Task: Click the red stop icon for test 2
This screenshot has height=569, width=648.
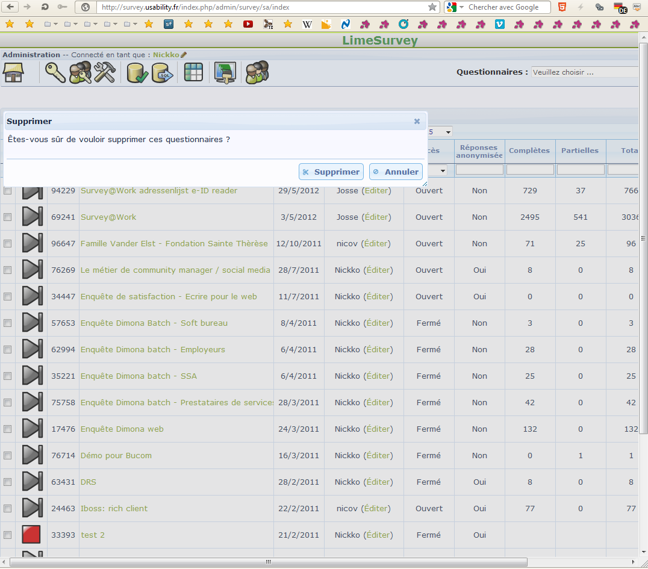Action: click(x=31, y=535)
